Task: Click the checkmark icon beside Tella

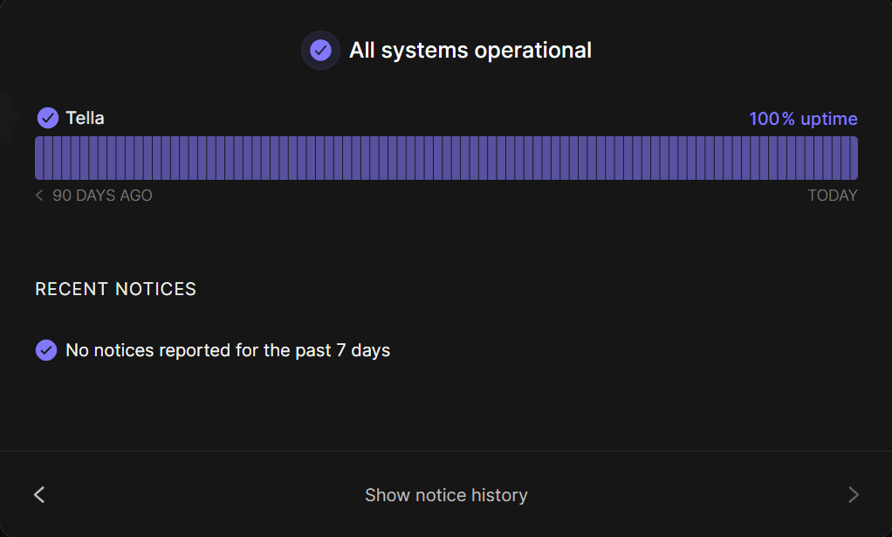Action: click(48, 118)
